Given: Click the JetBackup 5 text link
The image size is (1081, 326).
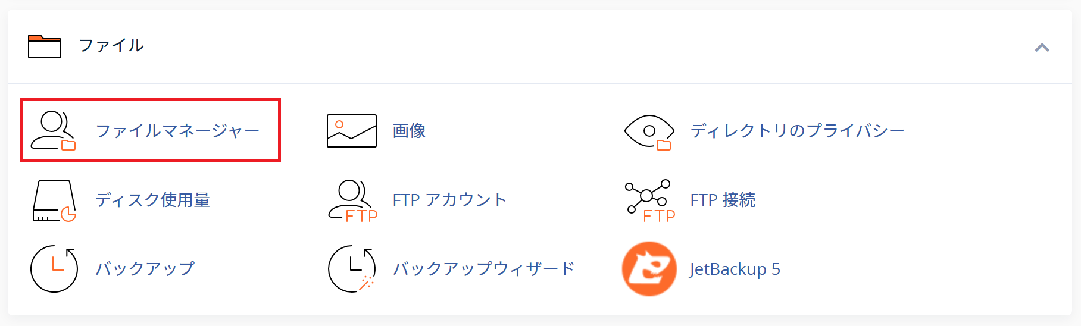Looking at the screenshot, I should coord(735,269).
